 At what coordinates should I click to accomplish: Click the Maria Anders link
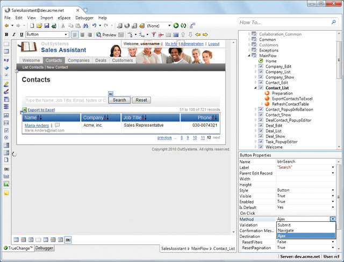point(37,126)
